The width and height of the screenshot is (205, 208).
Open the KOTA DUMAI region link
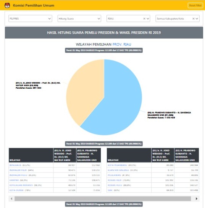point(16,190)
